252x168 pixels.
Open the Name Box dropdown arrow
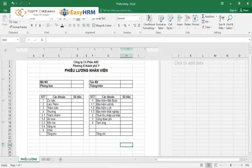click(x=18, y=40)
